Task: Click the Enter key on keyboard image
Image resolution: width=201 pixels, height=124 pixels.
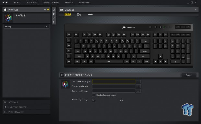Action: coord(145,51)
